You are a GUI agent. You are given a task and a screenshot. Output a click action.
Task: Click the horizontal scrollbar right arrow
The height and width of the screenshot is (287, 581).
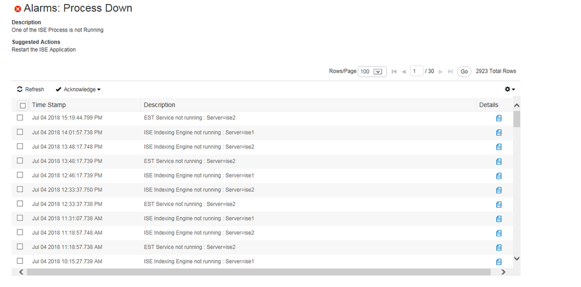(x=503, y=272)
